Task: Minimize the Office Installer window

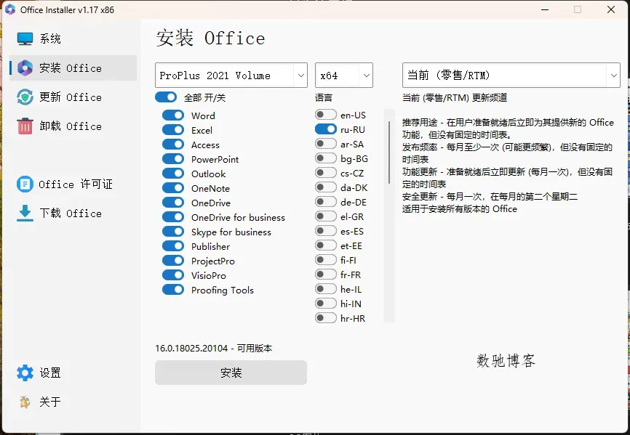Action: click(545, 9)
